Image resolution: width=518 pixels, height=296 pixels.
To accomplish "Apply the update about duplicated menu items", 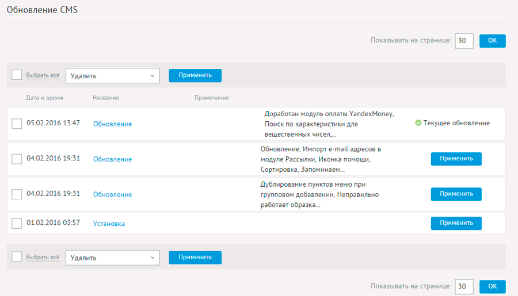I will point(456,194).
